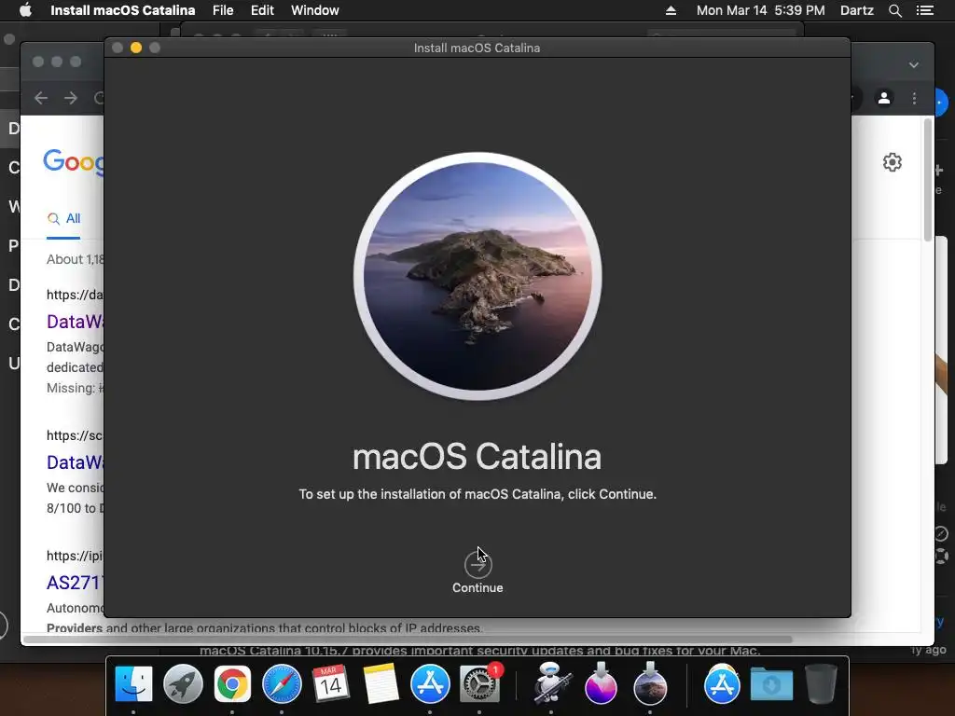Click the eject icon in menu bar
Image resolution: width=955 pixels, height=716 pixels.
click(671, 10)
